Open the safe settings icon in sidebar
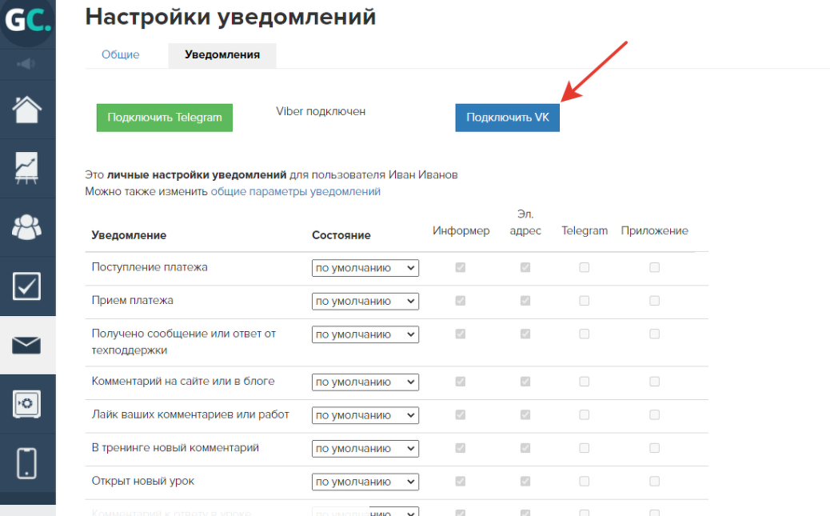The width and height of the screenshot is (830, 516). click(x=26, y=404)
